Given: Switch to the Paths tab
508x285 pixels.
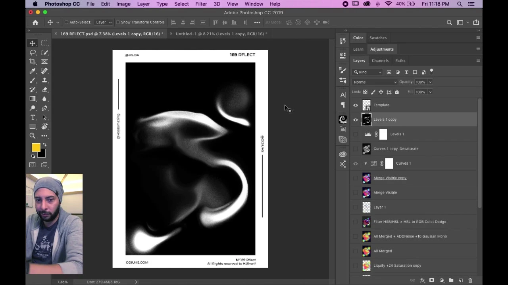Looking at the screenshot, I should pyautogui.click(x=400, y=61).
